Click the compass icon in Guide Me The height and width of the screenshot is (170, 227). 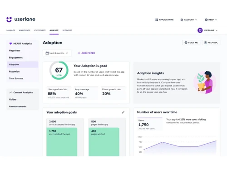coord(186,43)
